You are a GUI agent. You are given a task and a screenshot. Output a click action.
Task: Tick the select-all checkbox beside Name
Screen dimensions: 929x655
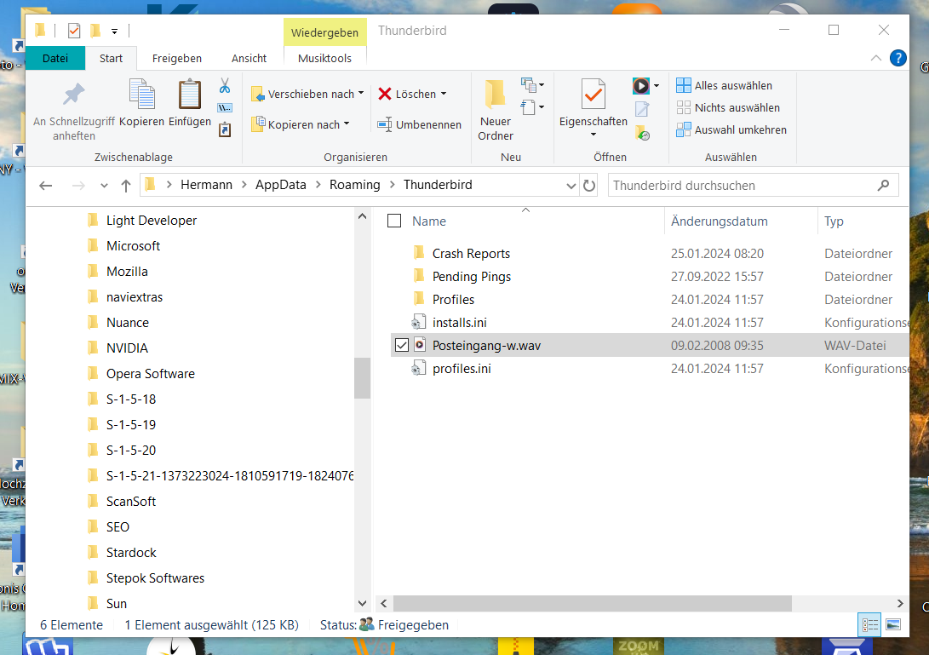[x=394, y=221]
